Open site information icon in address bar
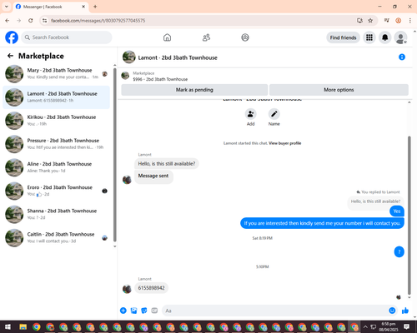 (x=44, y=21)
